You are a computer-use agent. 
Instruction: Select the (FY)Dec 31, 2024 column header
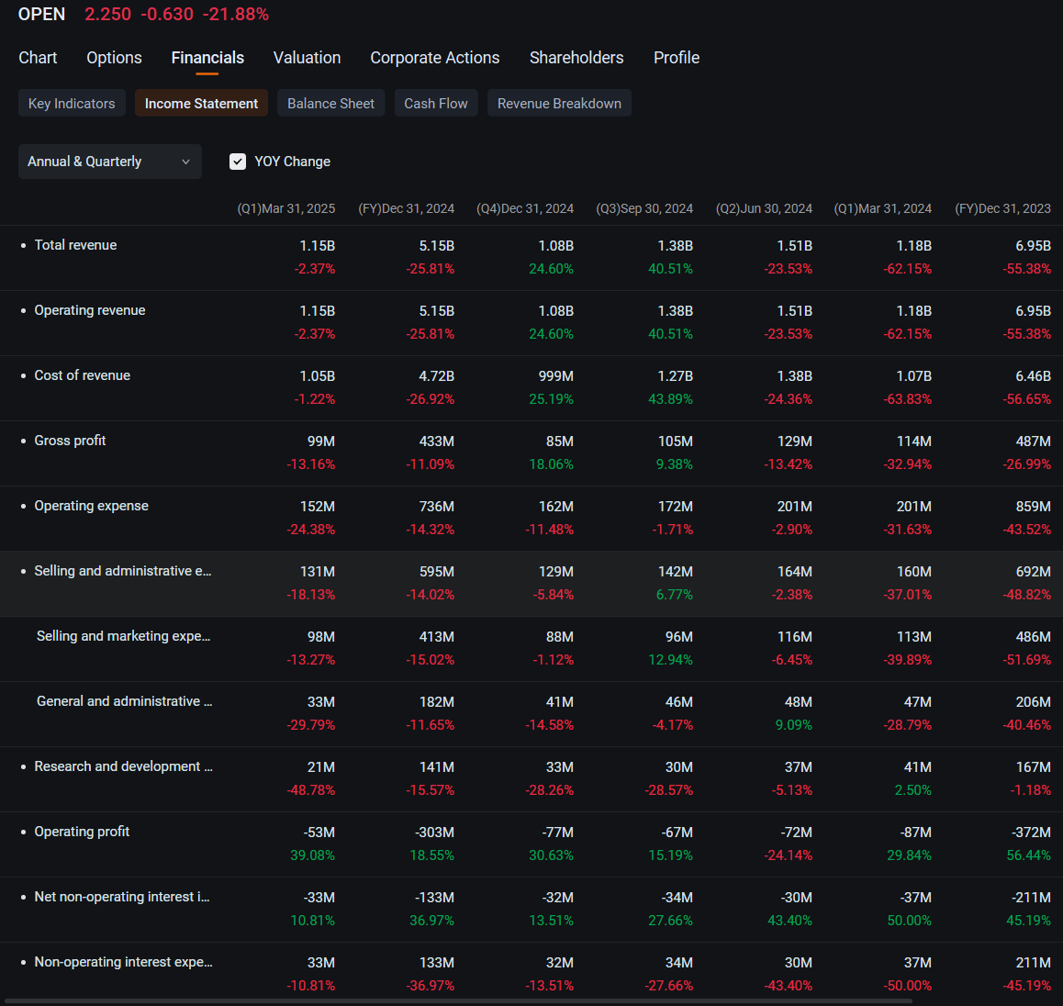pos(407,208)
